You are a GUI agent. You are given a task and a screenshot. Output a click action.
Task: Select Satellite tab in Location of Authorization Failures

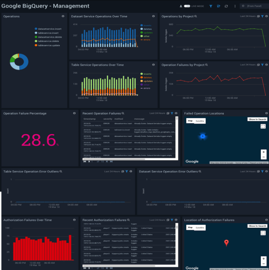click(x=200, y=227)
